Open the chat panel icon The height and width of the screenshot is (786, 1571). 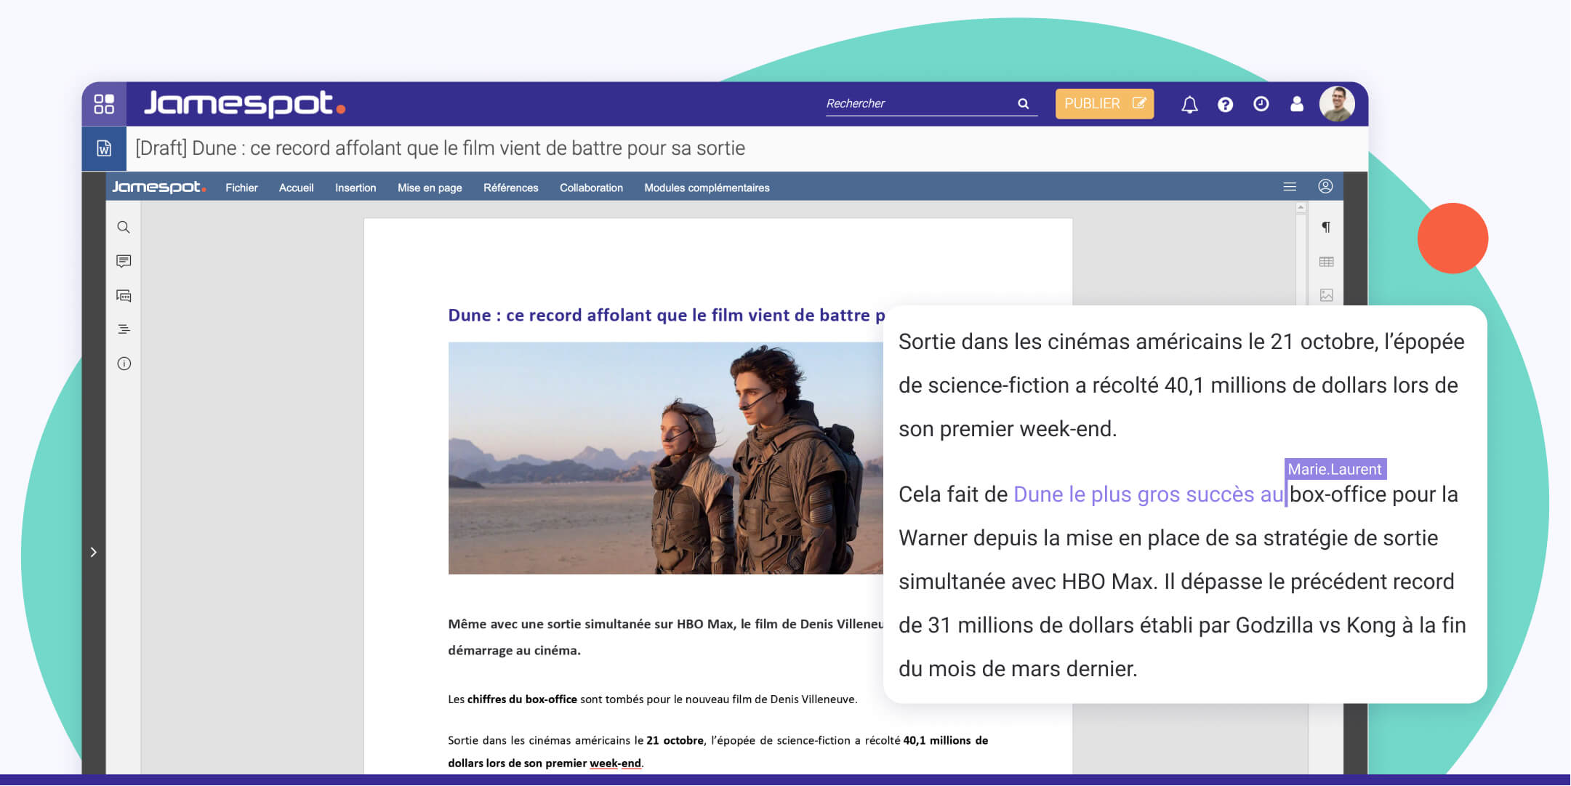tap(124, 295)
